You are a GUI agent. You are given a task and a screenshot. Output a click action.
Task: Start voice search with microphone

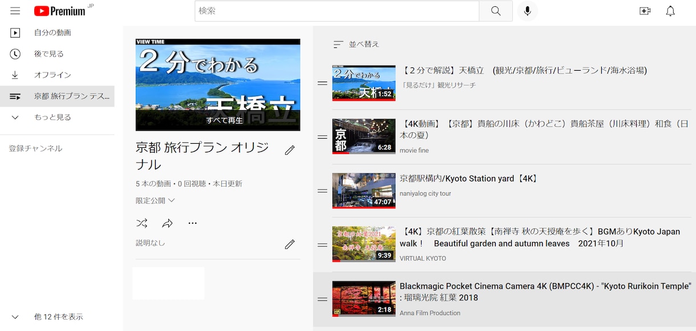pos(528,11)
